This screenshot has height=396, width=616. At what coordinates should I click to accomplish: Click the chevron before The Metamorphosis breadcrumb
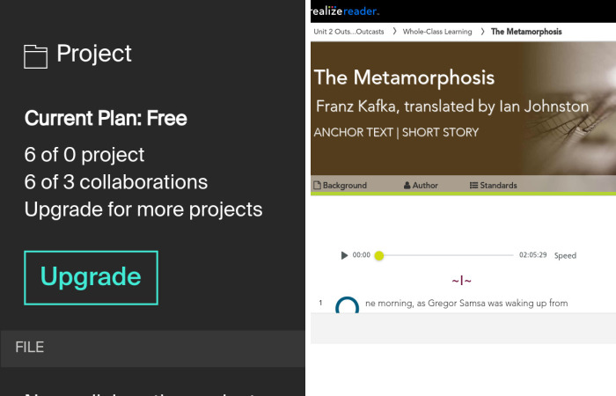click(482, 32)
